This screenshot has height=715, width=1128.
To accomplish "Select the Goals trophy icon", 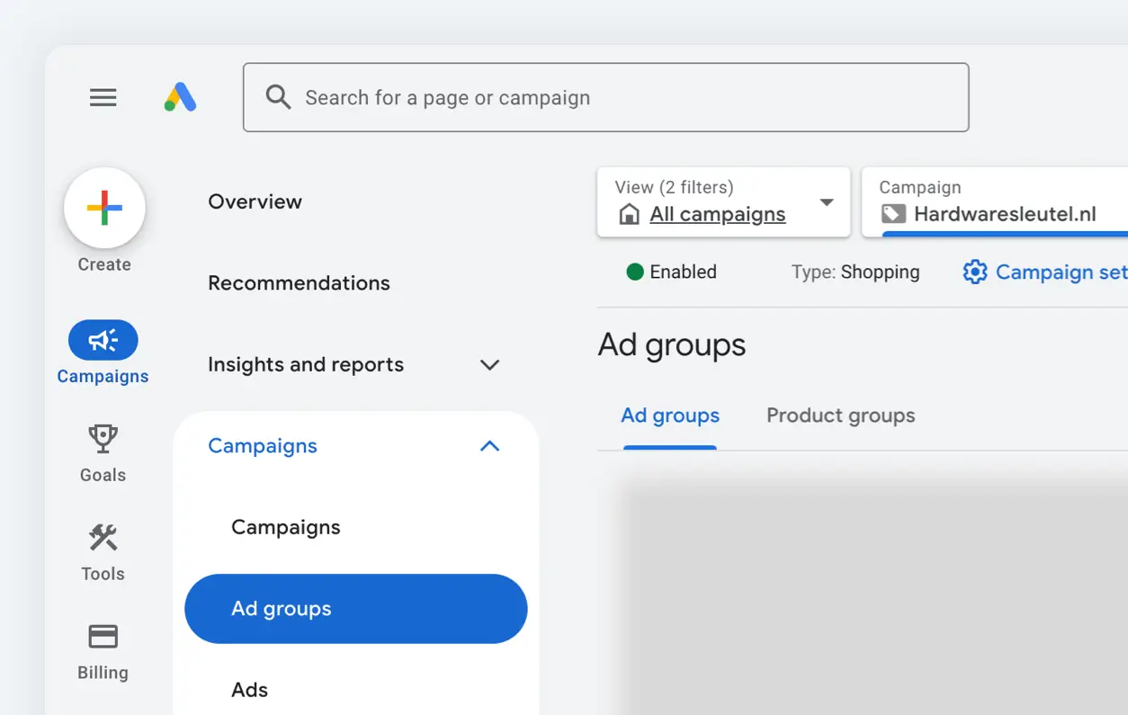I will (102, 438).
